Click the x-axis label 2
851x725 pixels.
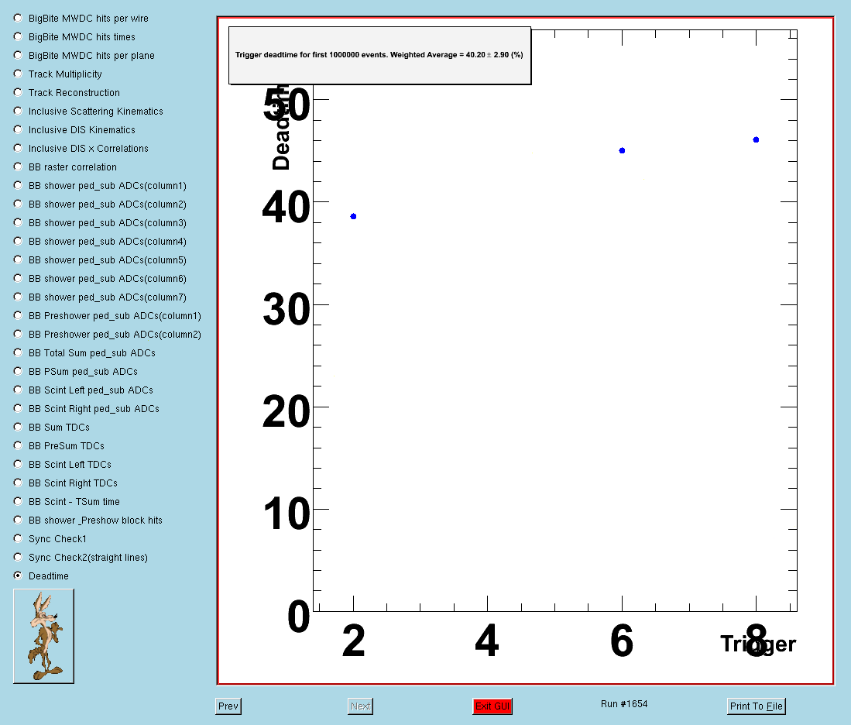[354, 641]
